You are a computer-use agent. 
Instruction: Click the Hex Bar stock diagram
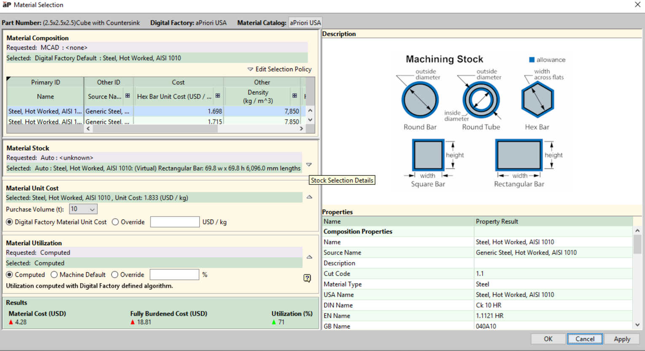(x=537, y=100)
